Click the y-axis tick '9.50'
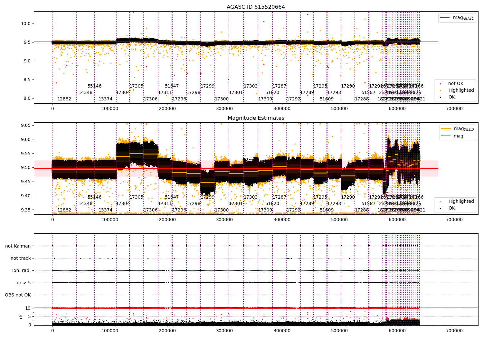483x338 pixels. point(26,168)
